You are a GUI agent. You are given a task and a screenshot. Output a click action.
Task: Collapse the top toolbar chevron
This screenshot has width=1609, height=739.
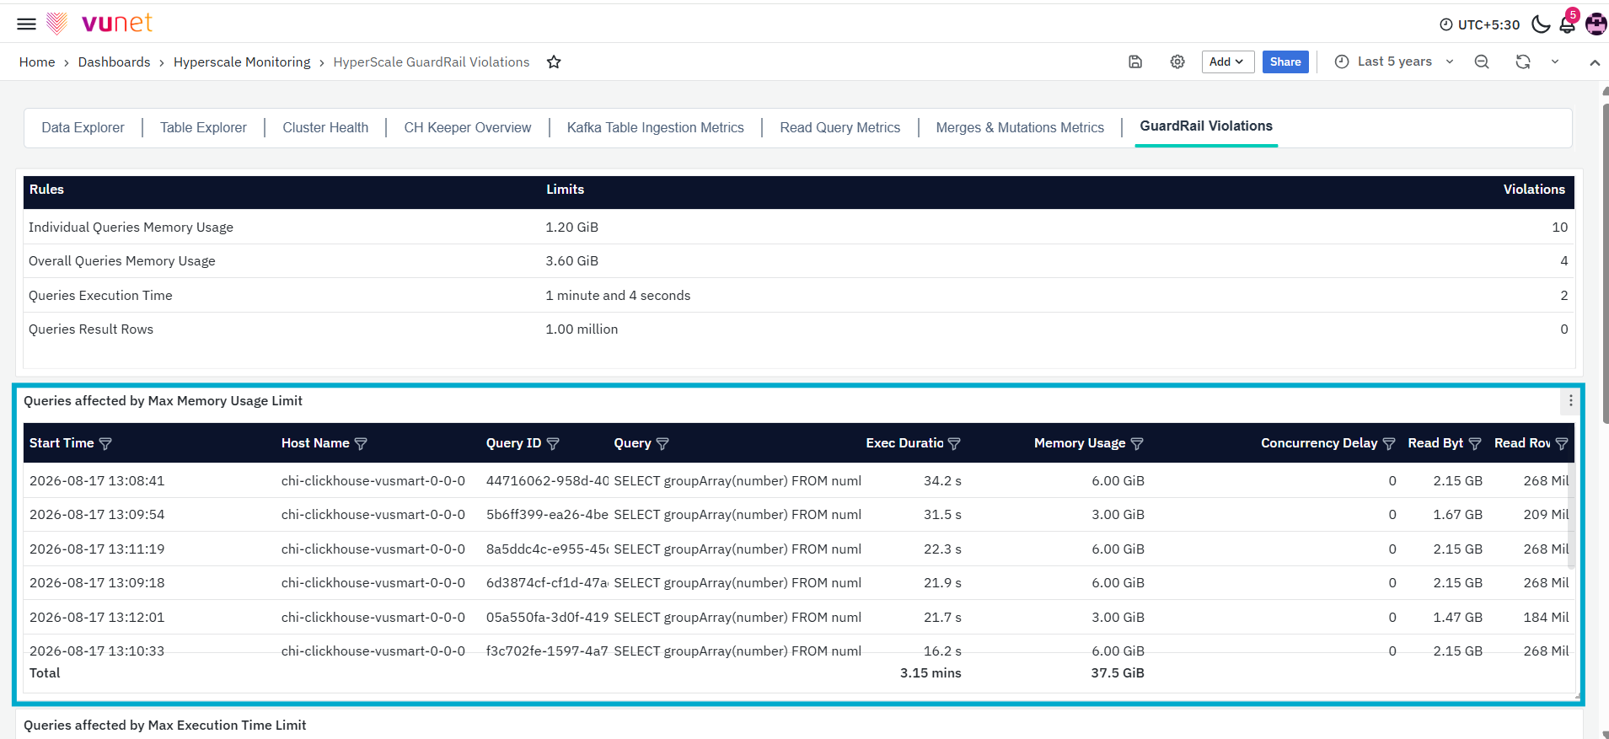tap(1595, 62)
